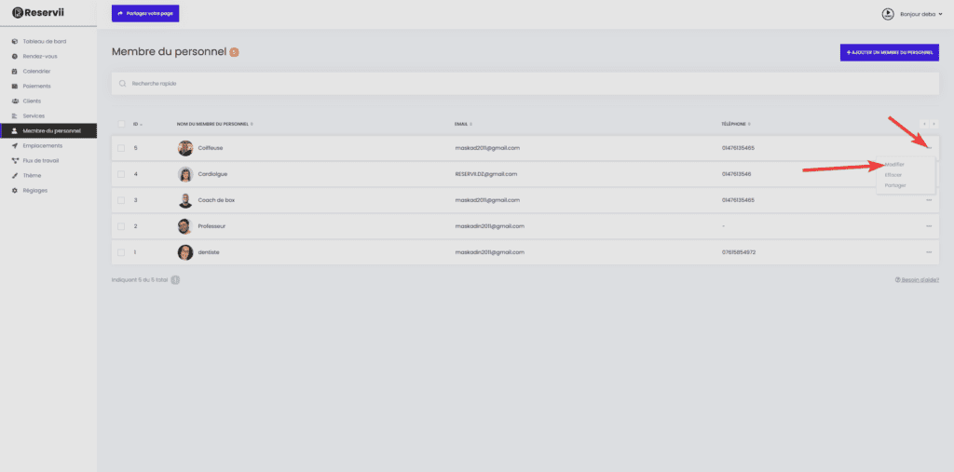Open Paiements icon in sidebar

tap(15, 87)
